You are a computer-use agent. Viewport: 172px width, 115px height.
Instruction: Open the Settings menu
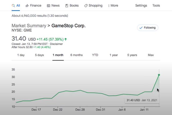(141, 6)
